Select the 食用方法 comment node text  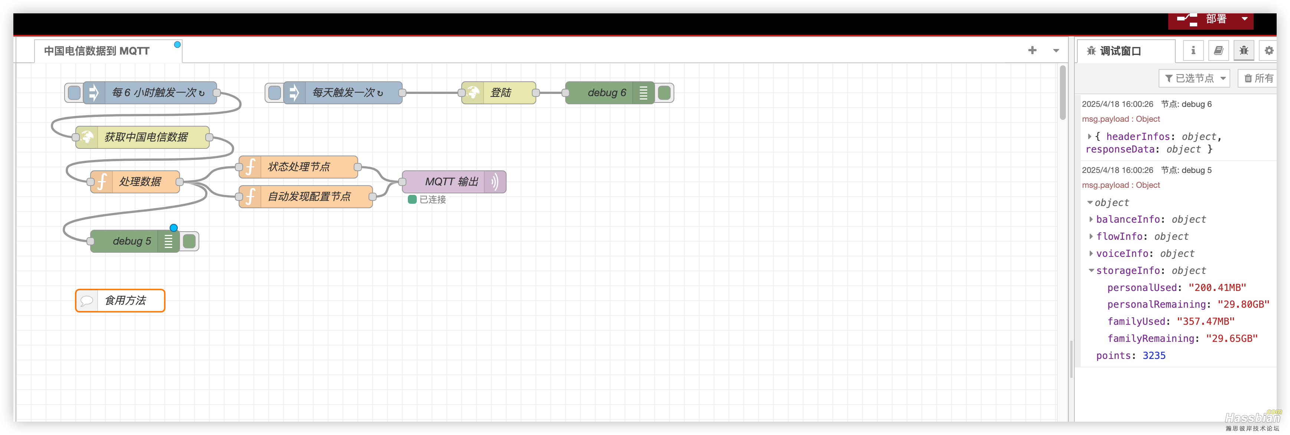click(125, 300)
